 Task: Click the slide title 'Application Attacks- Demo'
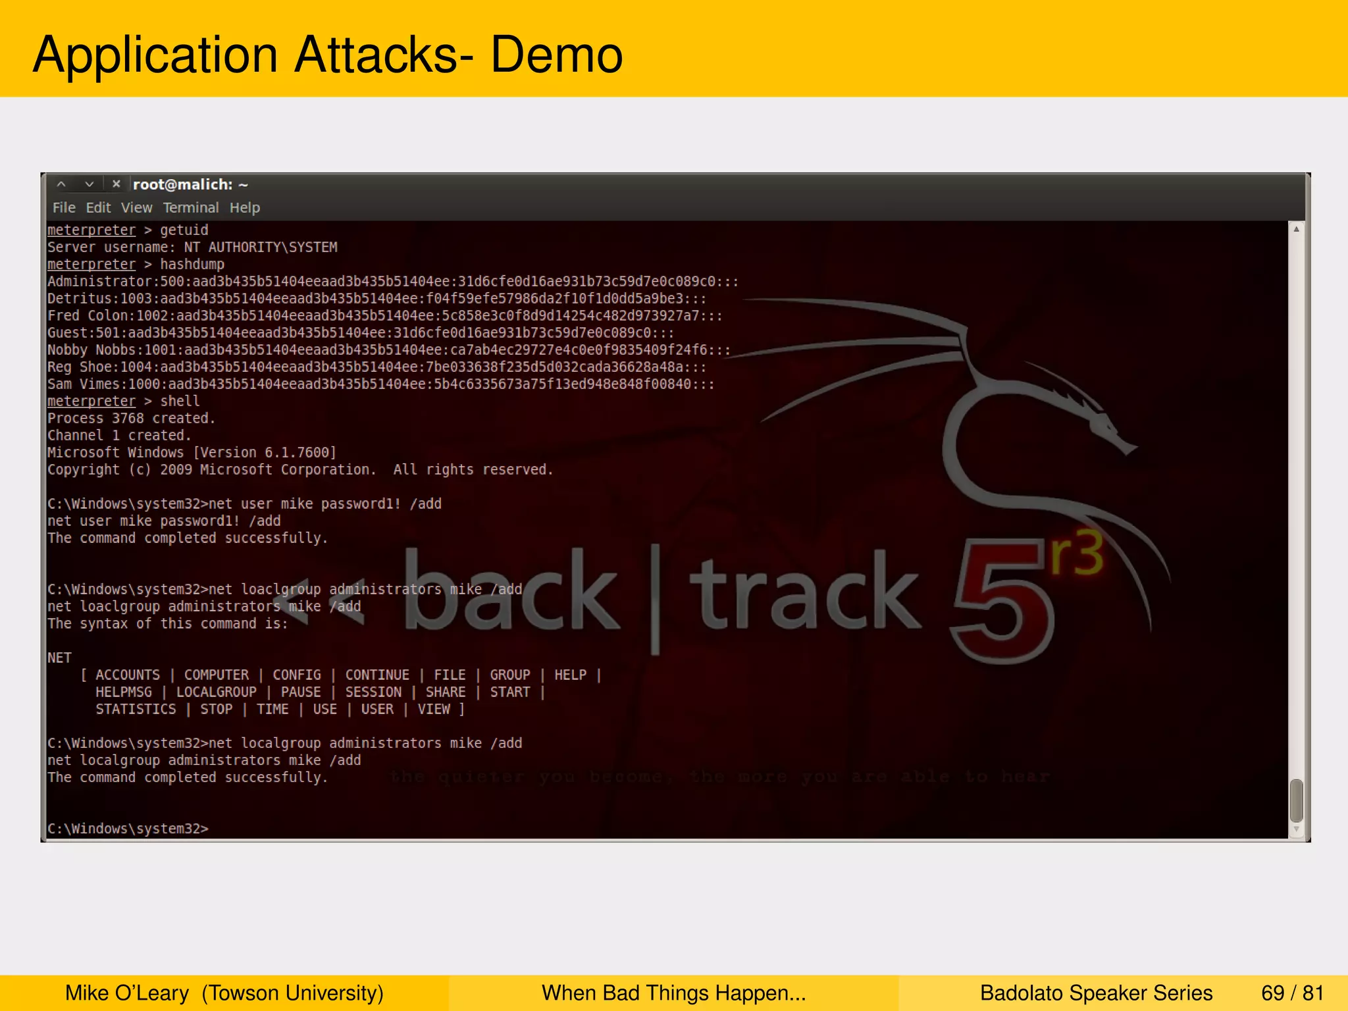click(328, 55)
